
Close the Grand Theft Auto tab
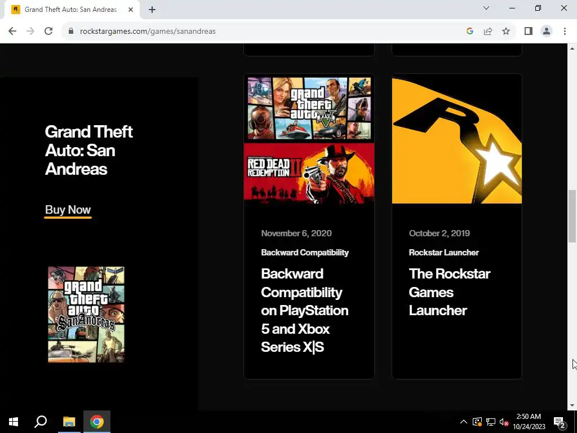click(x=131, y=10)
